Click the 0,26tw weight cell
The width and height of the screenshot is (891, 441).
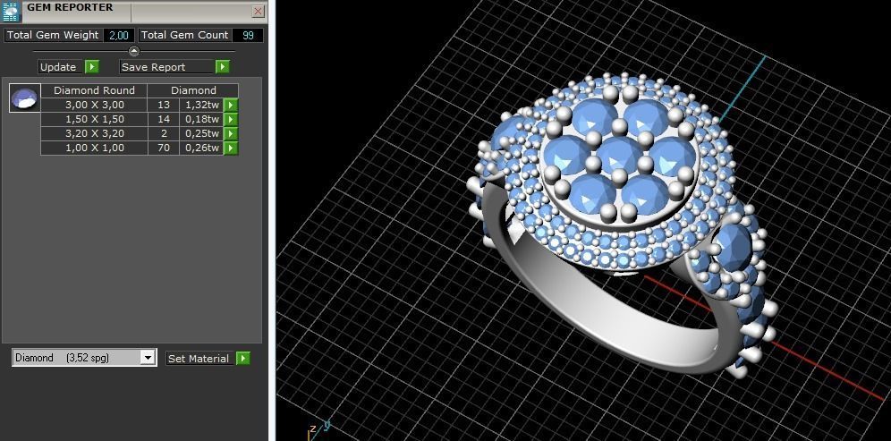[x=201, y=148]
